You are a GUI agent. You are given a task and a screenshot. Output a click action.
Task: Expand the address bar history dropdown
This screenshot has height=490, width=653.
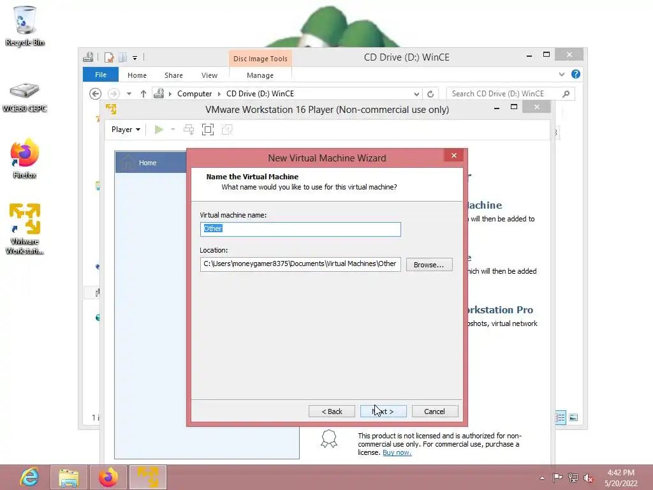[x=416, y=94]
